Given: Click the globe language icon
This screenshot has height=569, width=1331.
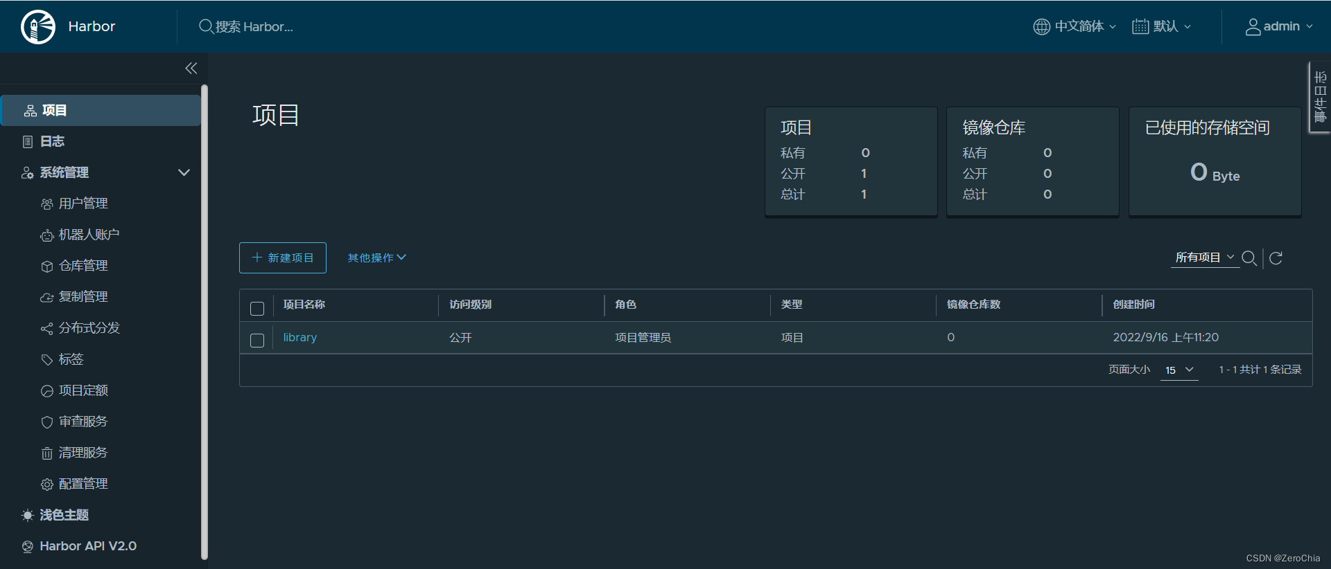Looking at the screenshot, I should 1041,26.
